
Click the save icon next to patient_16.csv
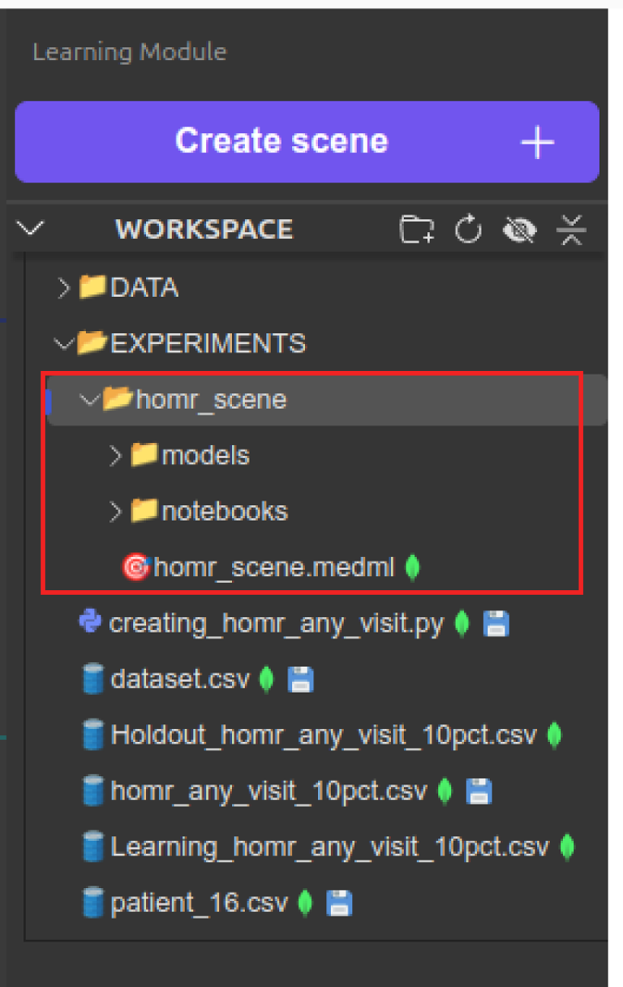(338, 903)
